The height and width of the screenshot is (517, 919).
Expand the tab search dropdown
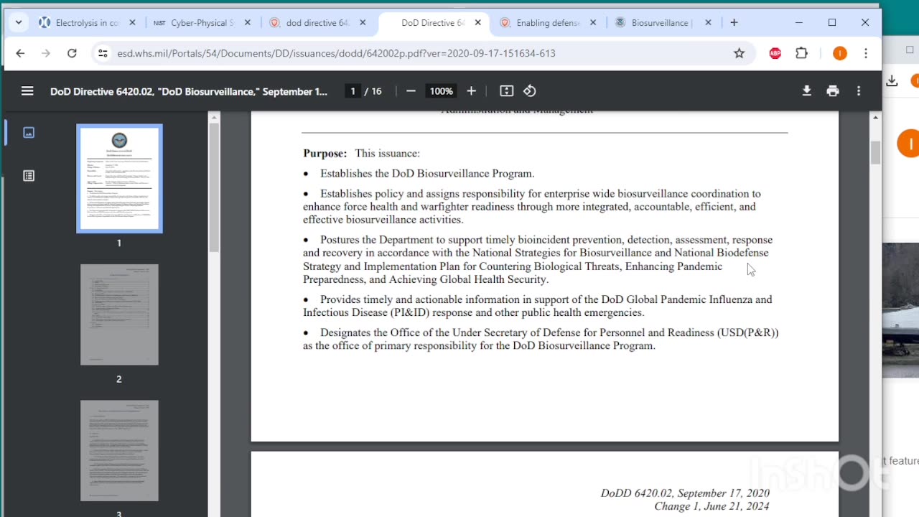19,23
